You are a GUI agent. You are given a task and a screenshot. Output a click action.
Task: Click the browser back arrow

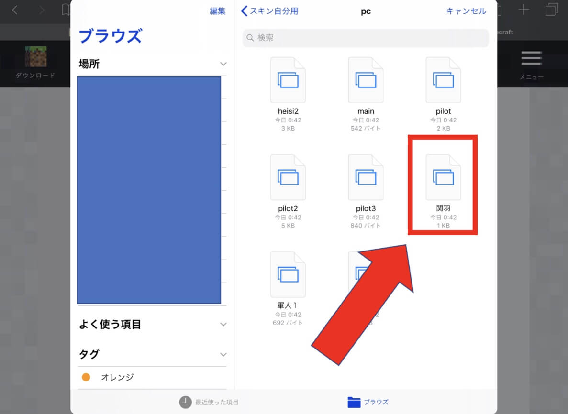(x=15, y=10)
